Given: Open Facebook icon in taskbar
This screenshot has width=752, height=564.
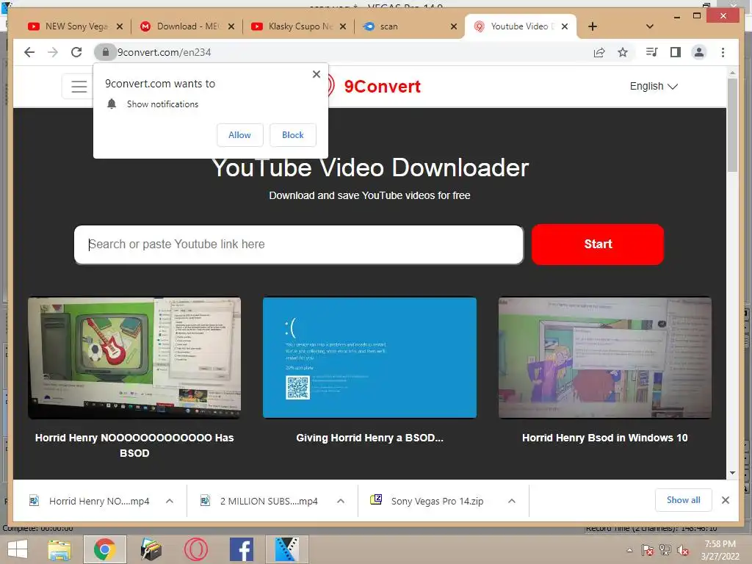Looking at the screenshot, I should coord(241,549).
